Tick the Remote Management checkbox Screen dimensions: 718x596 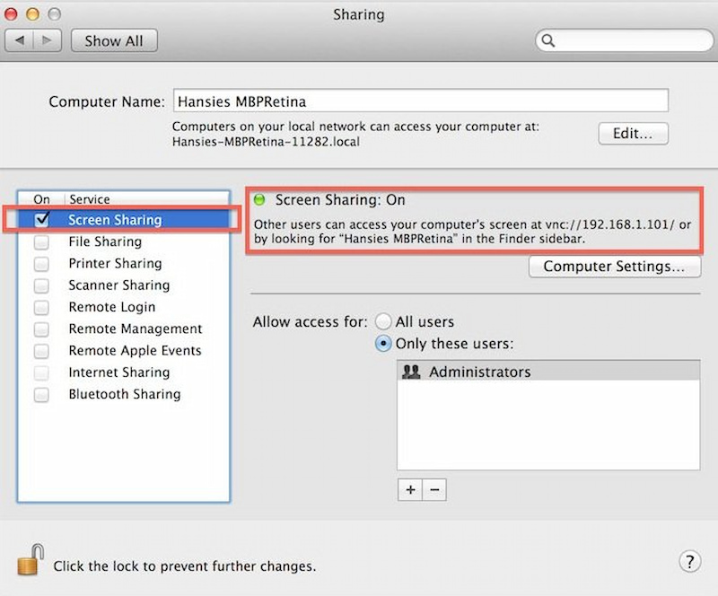[x=41, y=329]
